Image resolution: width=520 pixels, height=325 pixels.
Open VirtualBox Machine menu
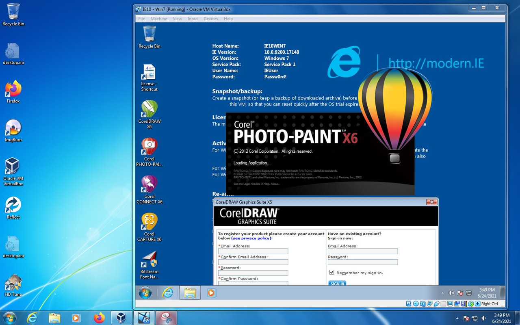coord(158,19)
